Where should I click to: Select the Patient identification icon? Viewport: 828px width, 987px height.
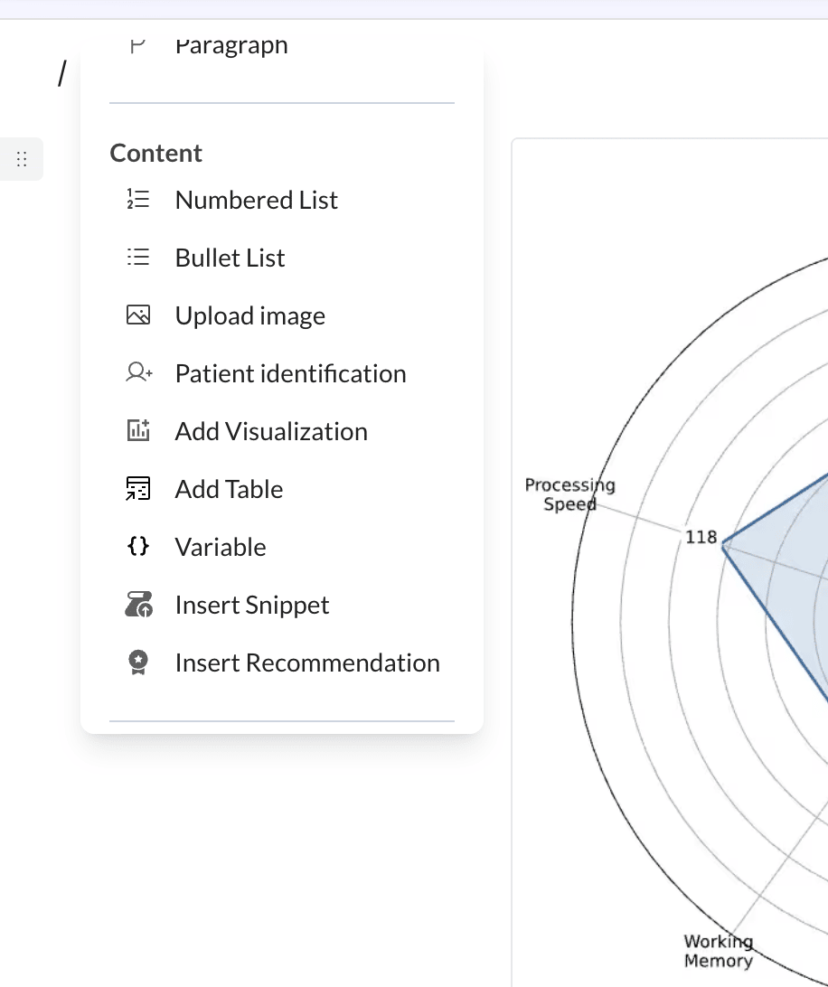pyautogui.click(x=138, y=372)
